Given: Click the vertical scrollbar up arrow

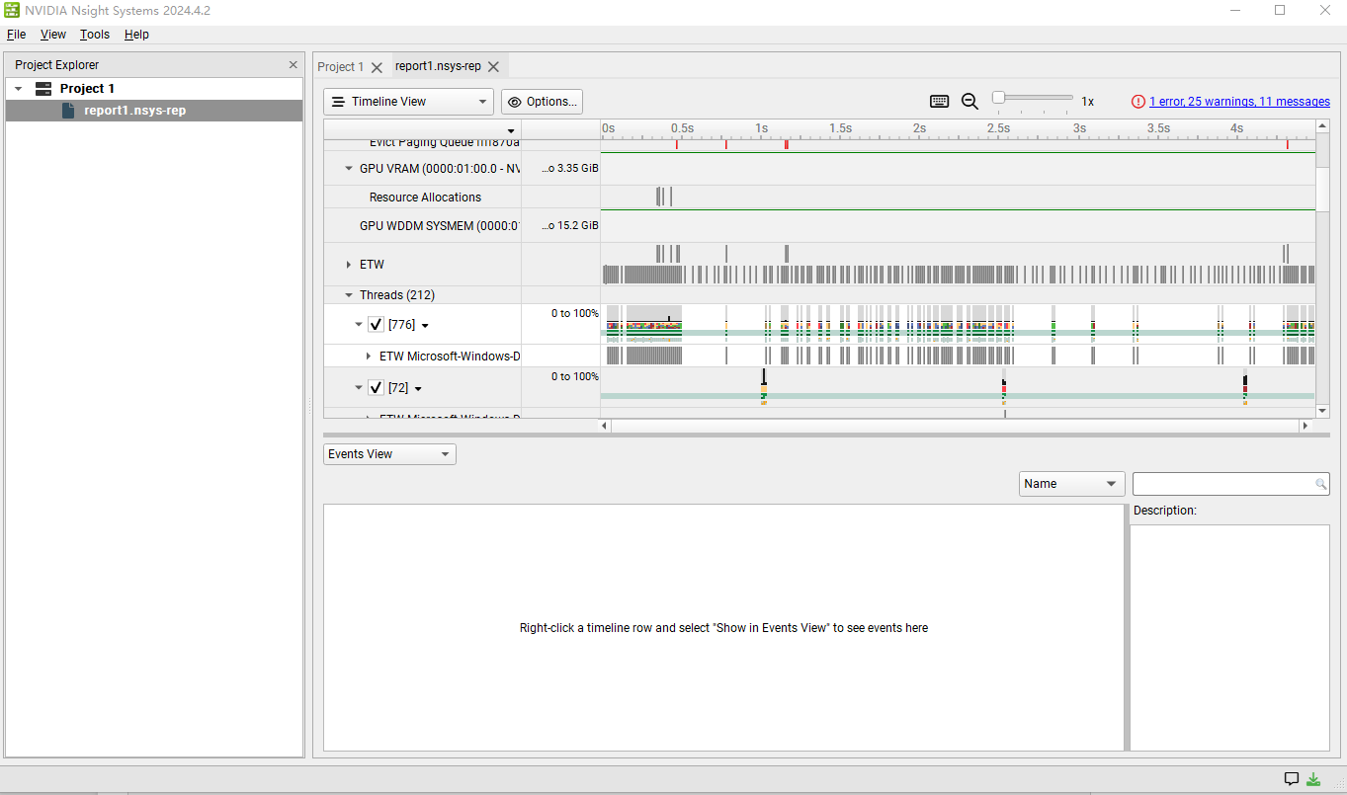Looking at the screenshot, I should (x=1323, y=127).
